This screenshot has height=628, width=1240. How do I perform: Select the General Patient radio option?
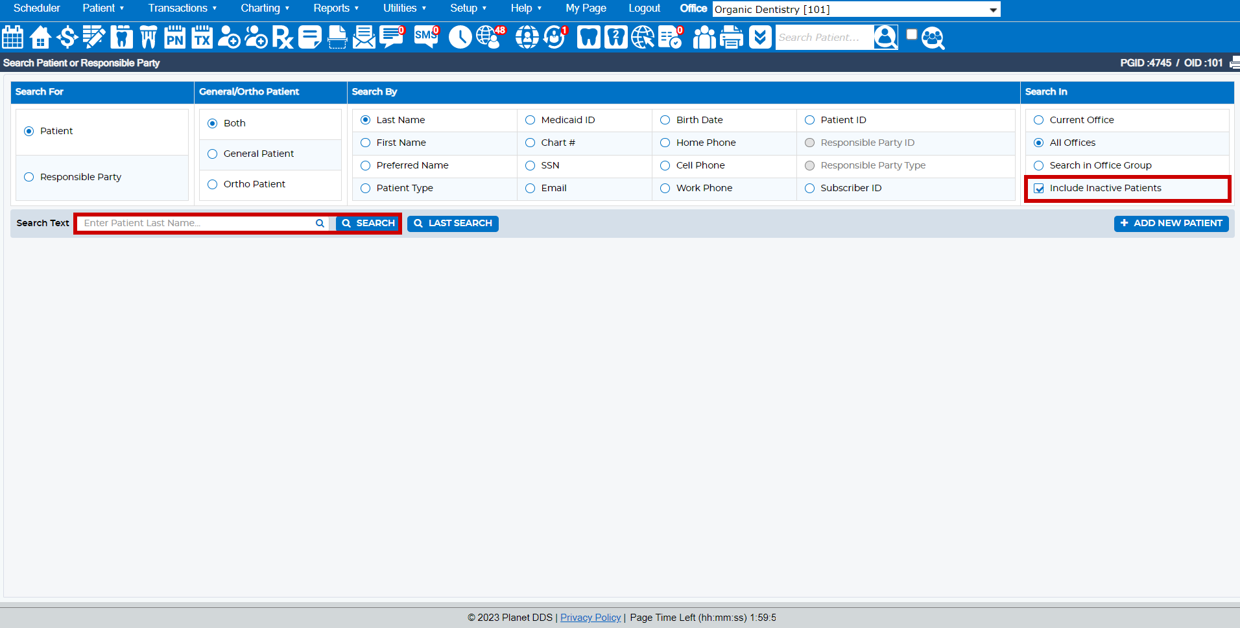click(x=212, y=154)
